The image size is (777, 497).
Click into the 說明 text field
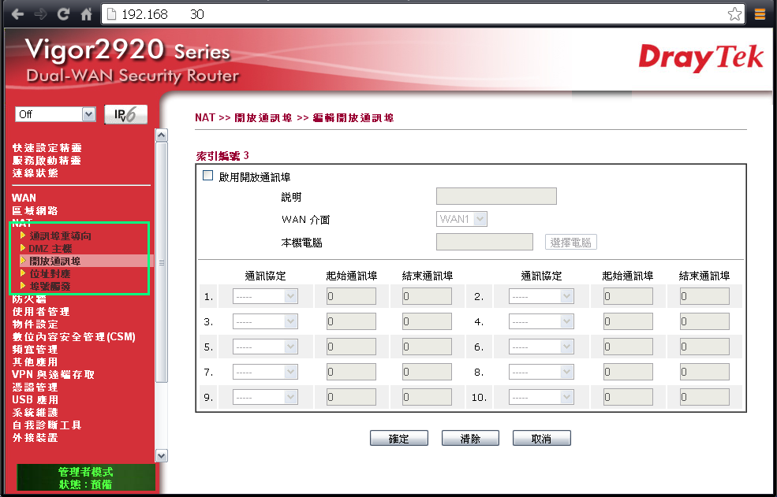[x=496, y=196]
